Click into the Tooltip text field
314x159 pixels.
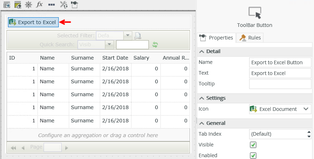pyautogui.click(x=280, y=84)
